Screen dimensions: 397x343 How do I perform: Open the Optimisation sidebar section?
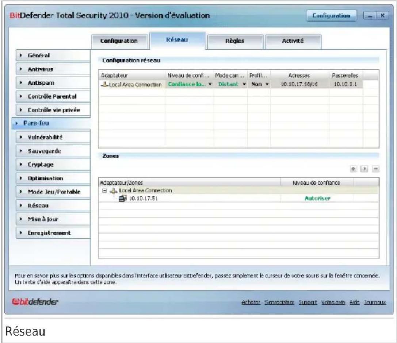pos(53,178)
